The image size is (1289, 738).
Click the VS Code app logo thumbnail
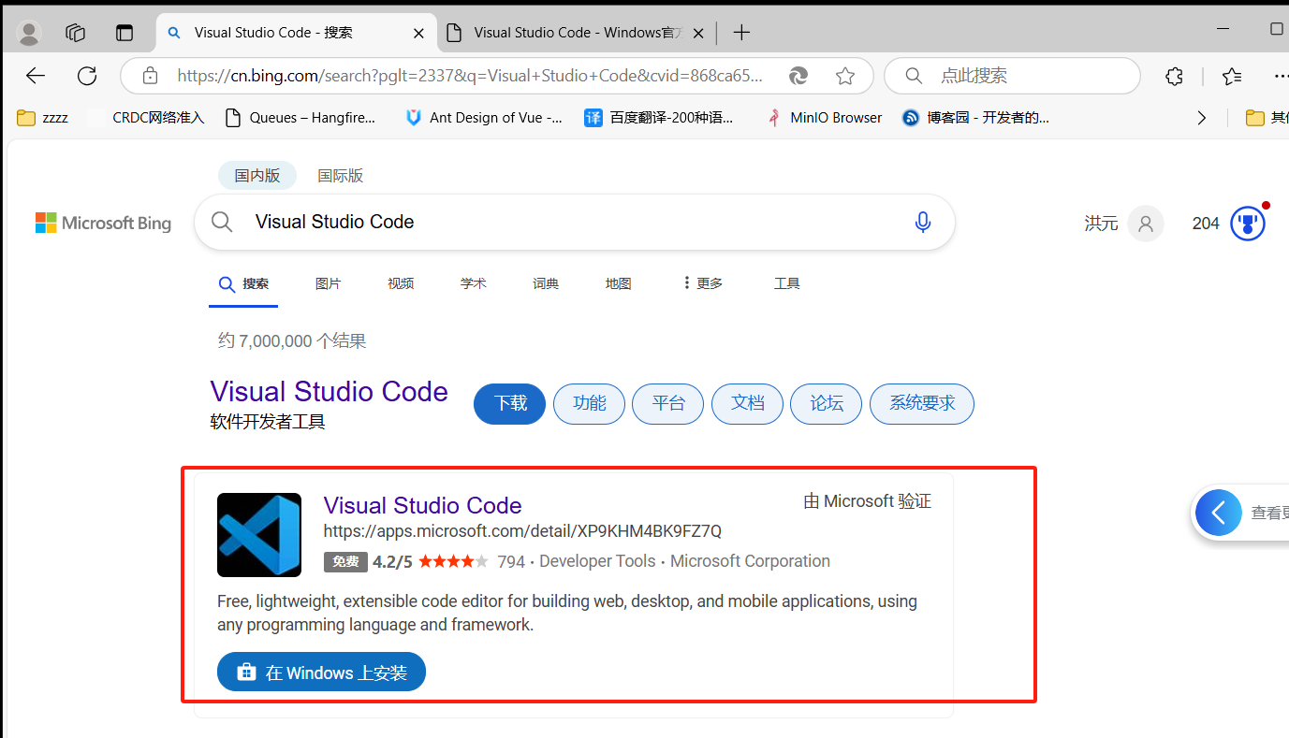259,535
